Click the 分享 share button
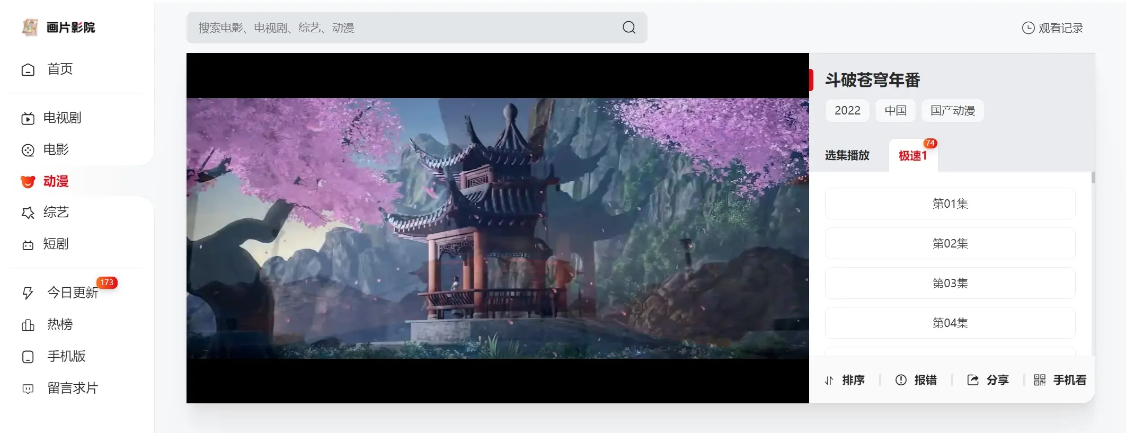The image size is (1126, 433). pyautogui.click(x=988, y=380)
